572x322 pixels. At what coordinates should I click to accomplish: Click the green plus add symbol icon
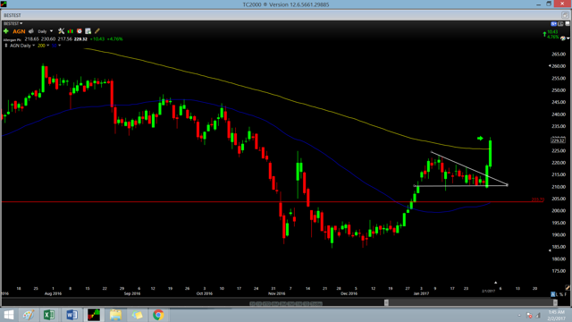pyautogui.click(x=6, y=31)
